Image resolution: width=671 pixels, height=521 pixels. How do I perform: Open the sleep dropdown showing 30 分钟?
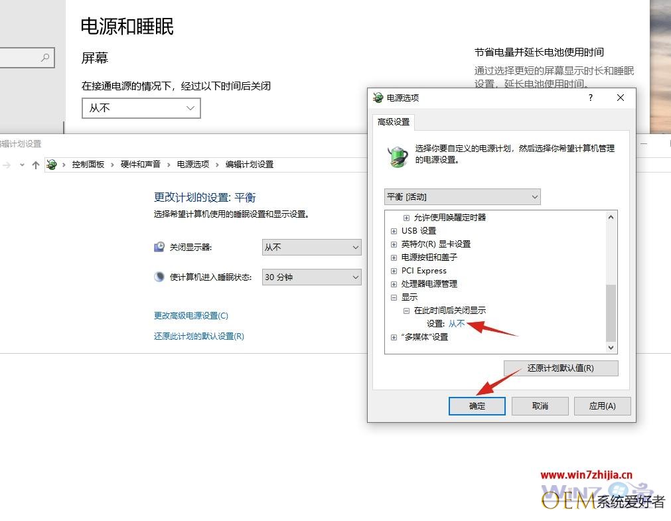pyautogui.click(x=311, y=277)
